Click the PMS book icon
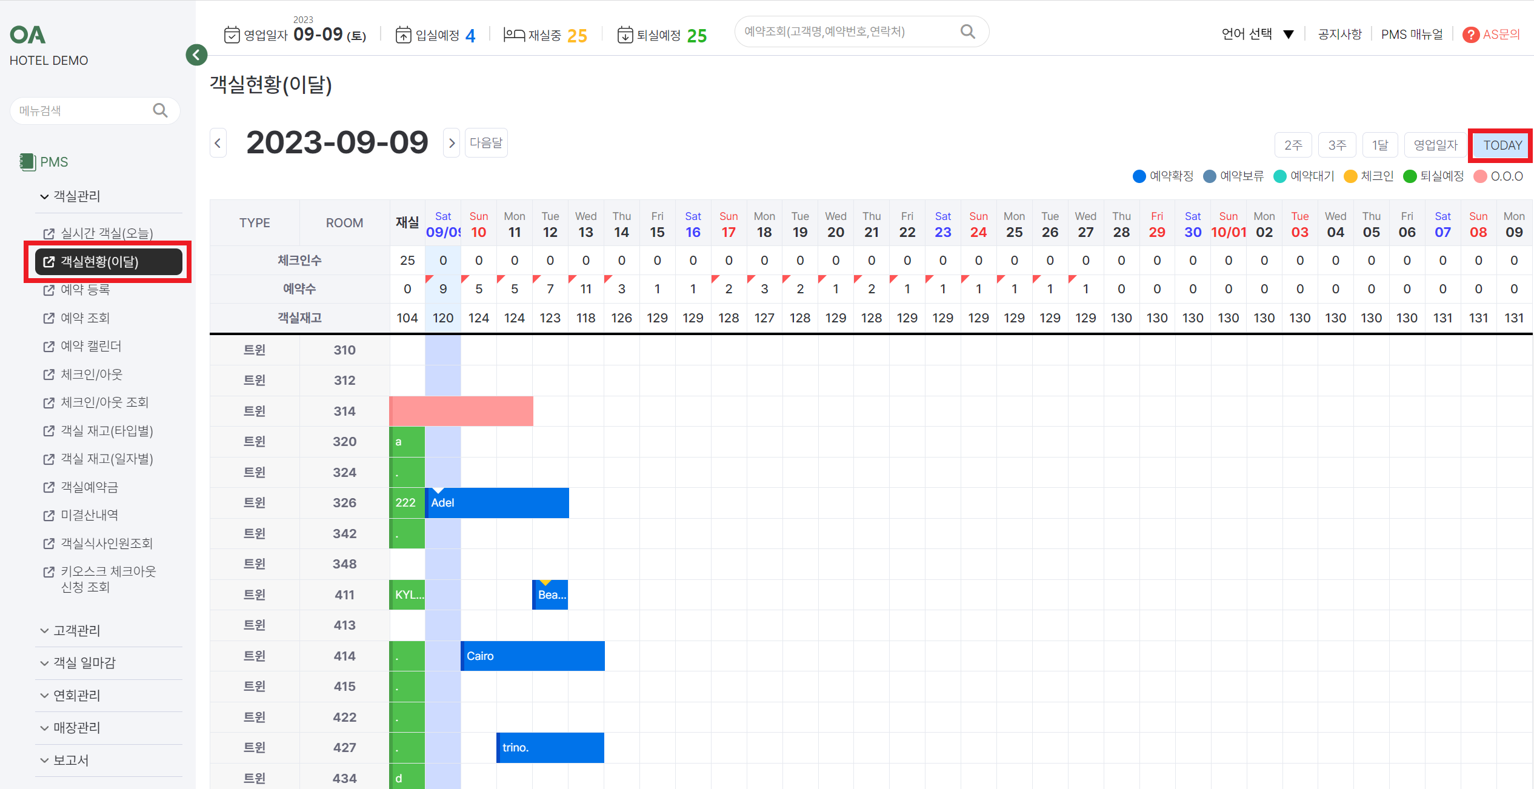1534x789 pixels. tap(27, 162)
